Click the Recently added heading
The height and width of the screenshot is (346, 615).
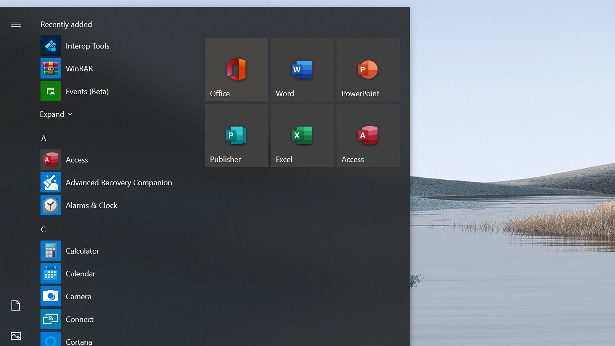click(66, 24)
